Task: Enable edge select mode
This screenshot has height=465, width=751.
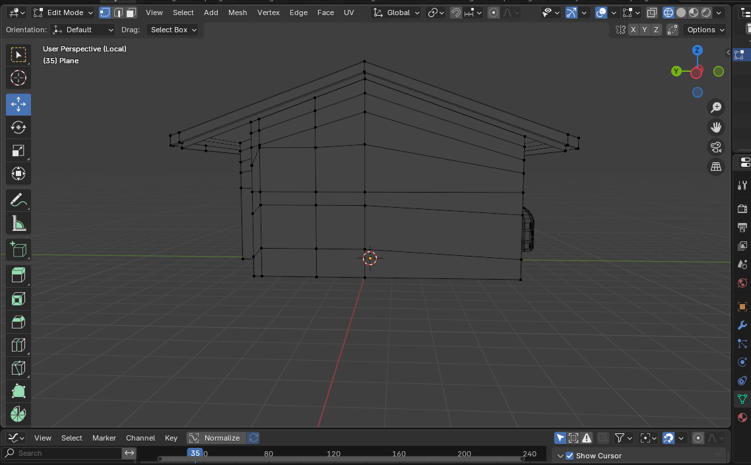Action: coord(118,13)
